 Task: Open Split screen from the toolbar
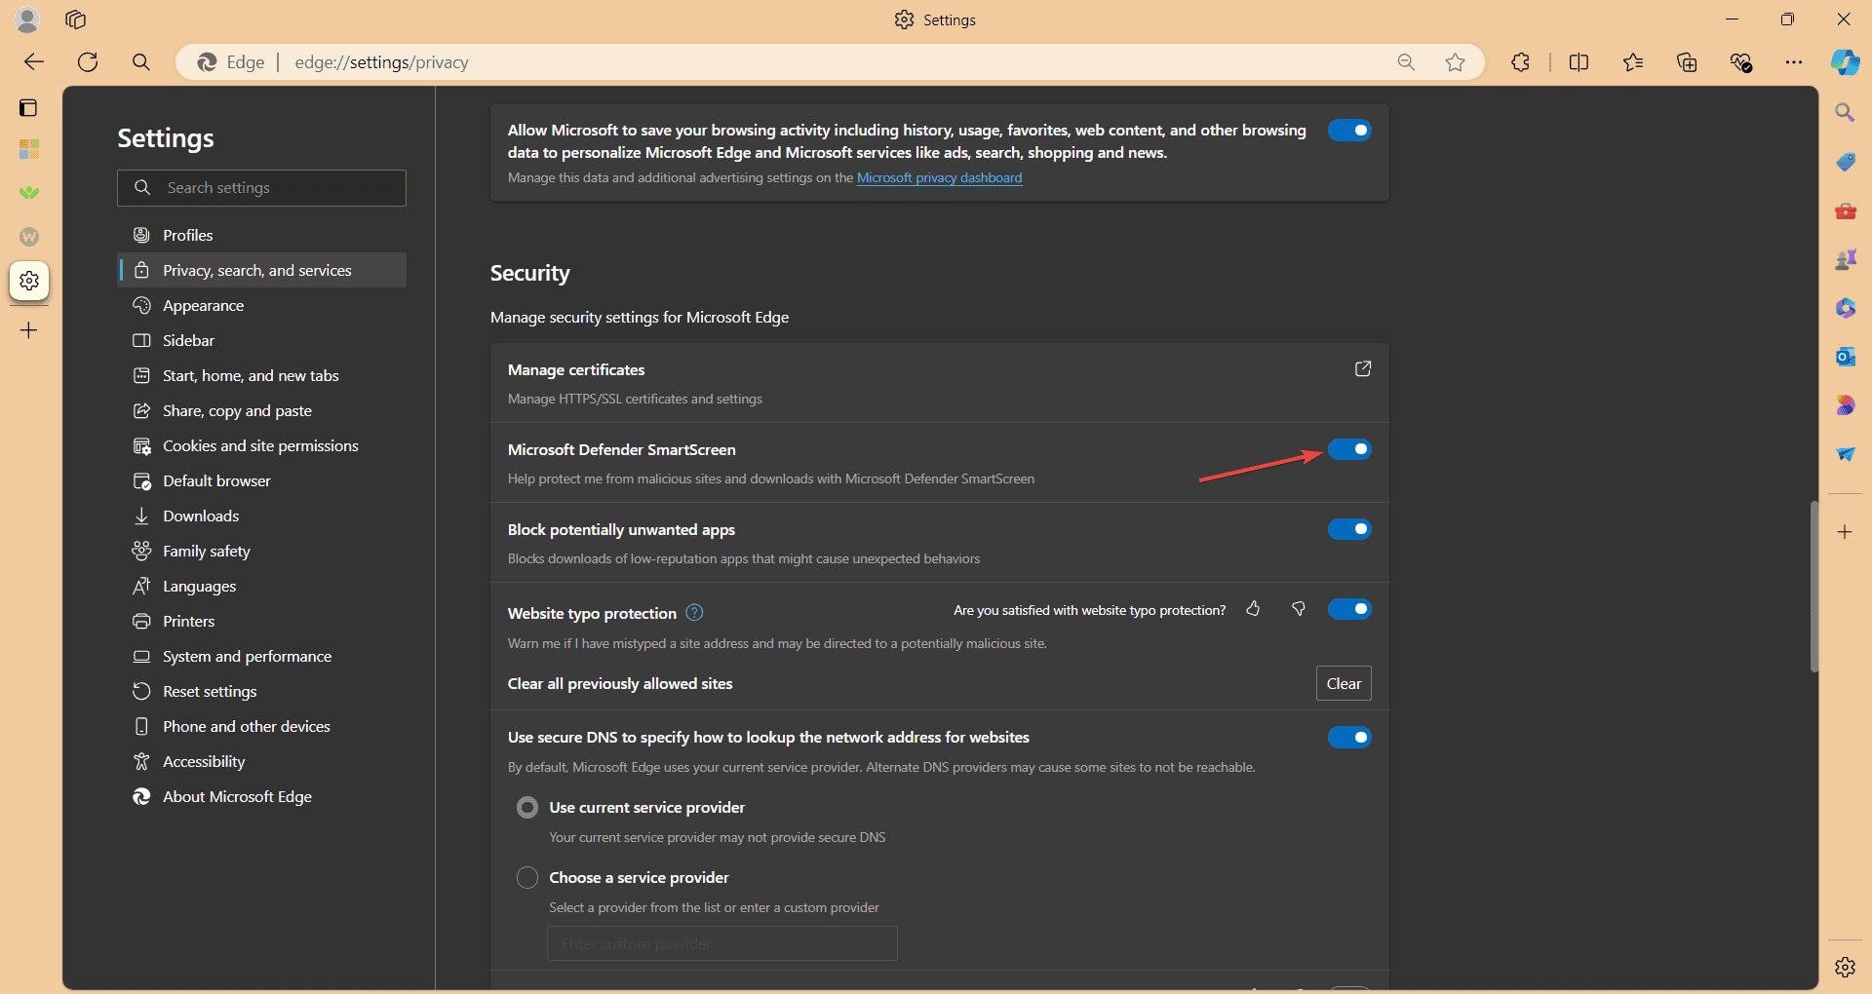[1579, 61]
